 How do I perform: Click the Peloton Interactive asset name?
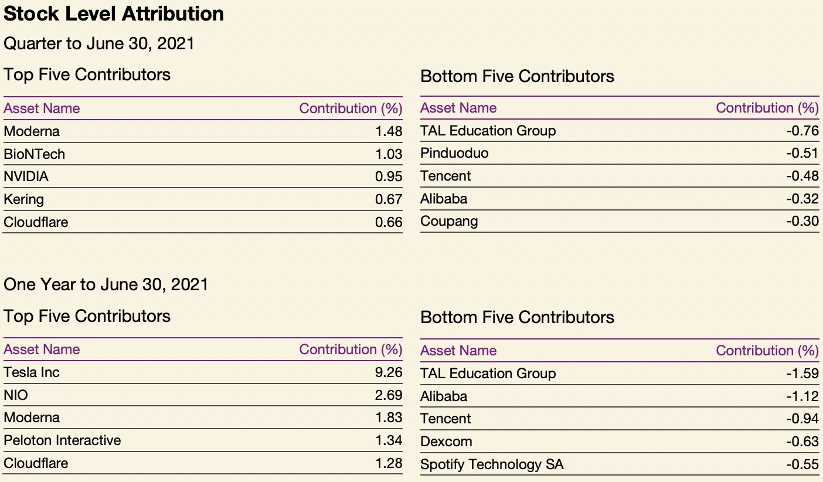coord(62,440)
